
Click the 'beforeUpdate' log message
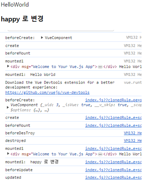[x=19, y=170]
